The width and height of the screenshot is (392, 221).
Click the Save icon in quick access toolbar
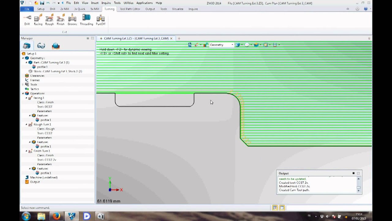coord(42,3)
